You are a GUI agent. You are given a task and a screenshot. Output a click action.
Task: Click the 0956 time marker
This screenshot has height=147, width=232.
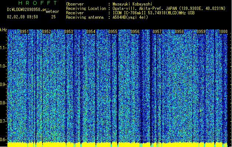pos(135,32)
